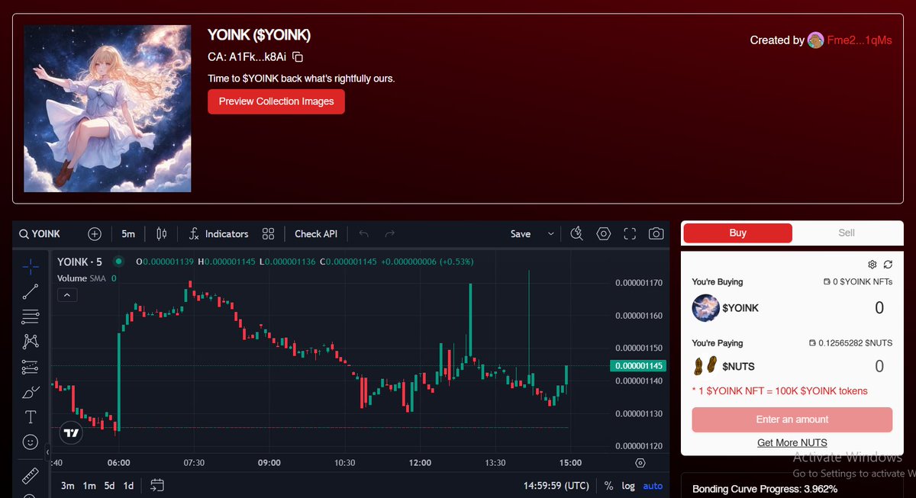The image size is (916, 498).
Task: Click the chart title YOINK · 5
Action: [x=79, y=262]
